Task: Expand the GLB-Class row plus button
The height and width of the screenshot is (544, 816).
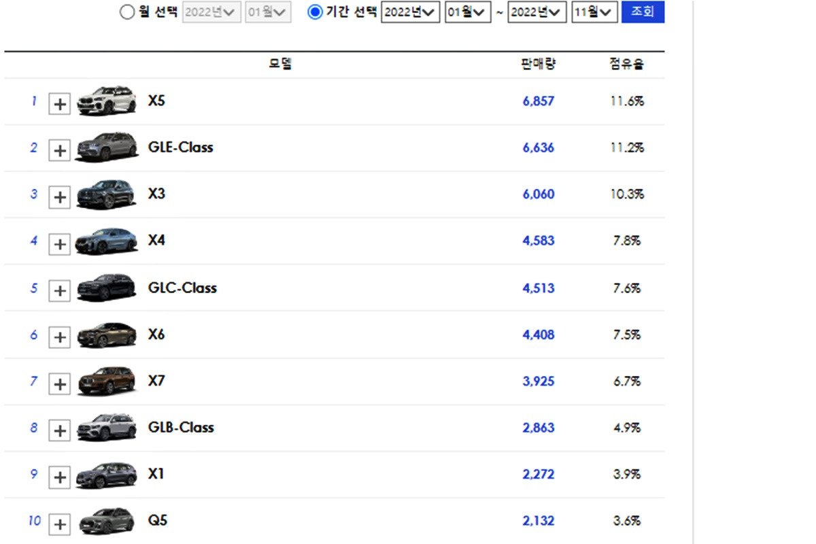Action: pos(60,430)
